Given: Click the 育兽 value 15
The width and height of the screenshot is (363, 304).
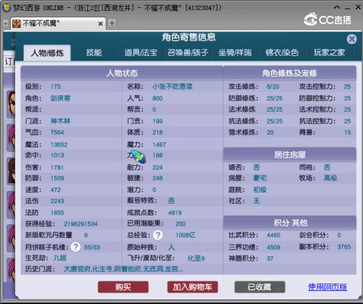Looking at the screenshot, I should point(347,132).
